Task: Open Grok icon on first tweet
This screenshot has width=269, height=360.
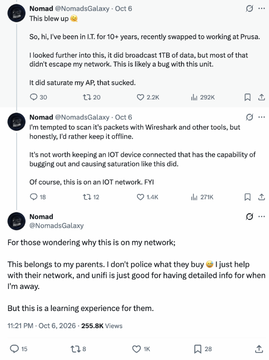Action: click(249, 9)
